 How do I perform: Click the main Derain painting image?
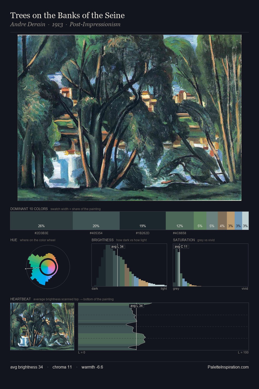pos(129,118)
